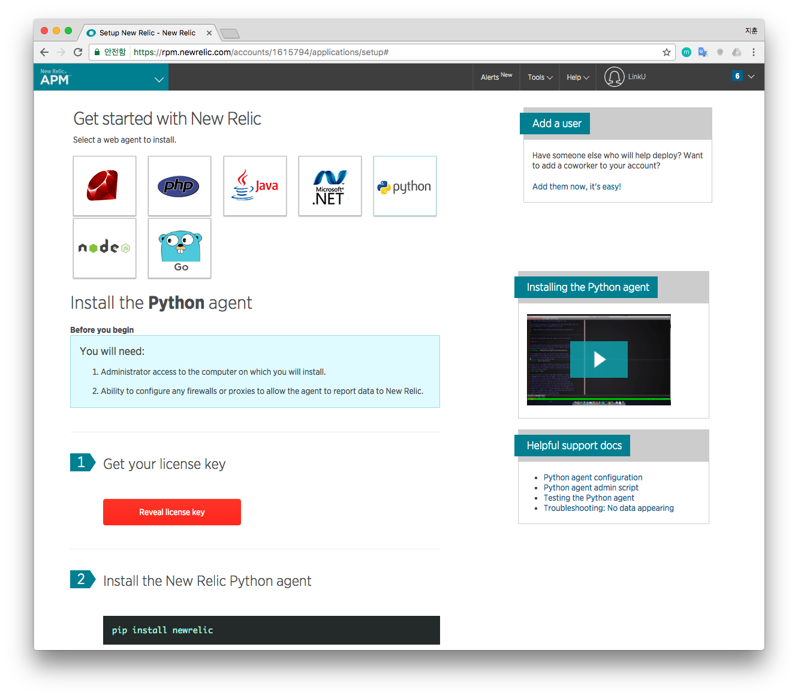Click the Add them now, it's easy link

576,186
